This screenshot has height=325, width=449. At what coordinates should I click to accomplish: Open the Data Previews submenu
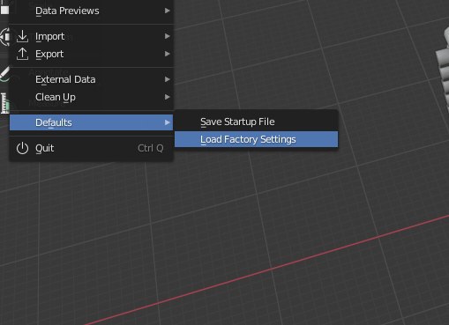pos(92,11)
